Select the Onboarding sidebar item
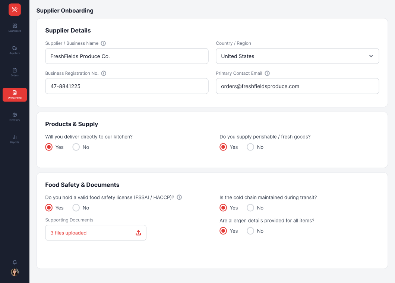 (15, 95)
